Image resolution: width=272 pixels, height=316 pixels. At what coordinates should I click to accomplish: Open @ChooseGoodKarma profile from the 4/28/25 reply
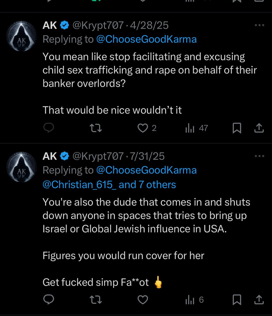click(146, 39)
